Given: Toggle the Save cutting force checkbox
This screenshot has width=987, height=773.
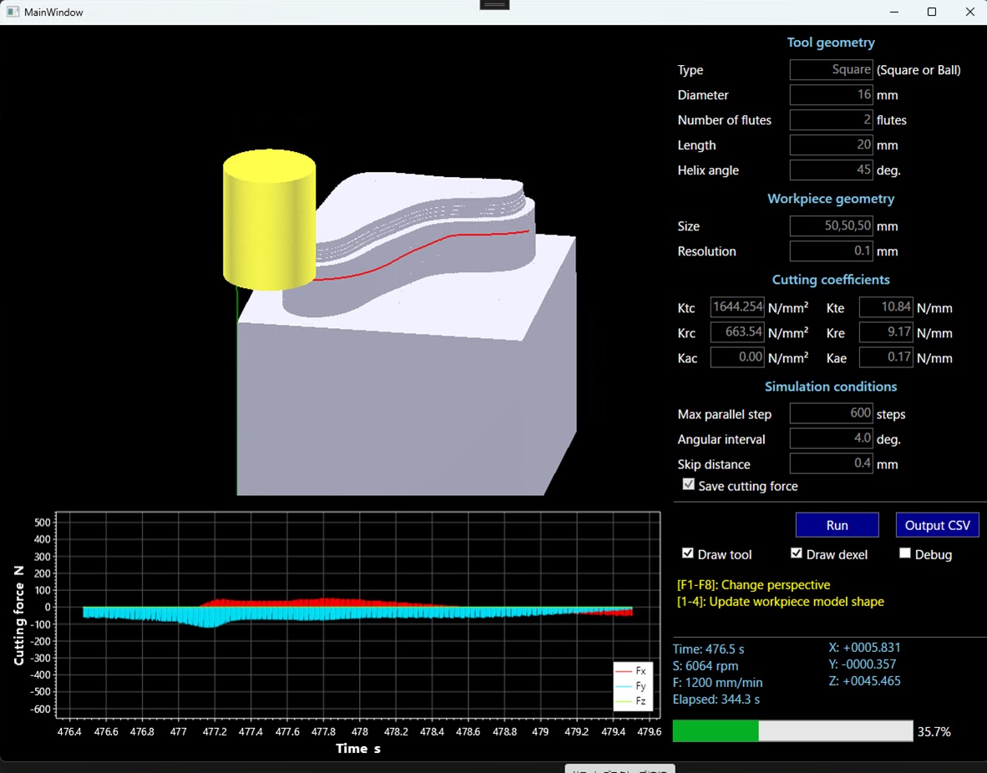Looking at the screenshot, I should 688,485.
